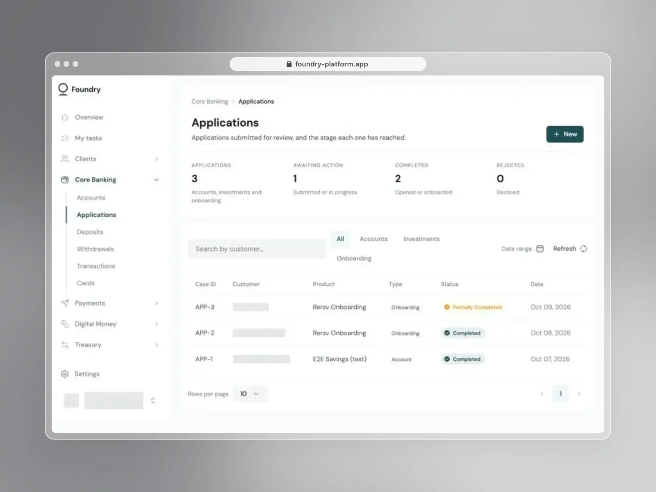Click the E2E Savings (test) product cell
This screenshot has height=492, width=656.
(339, 359)
